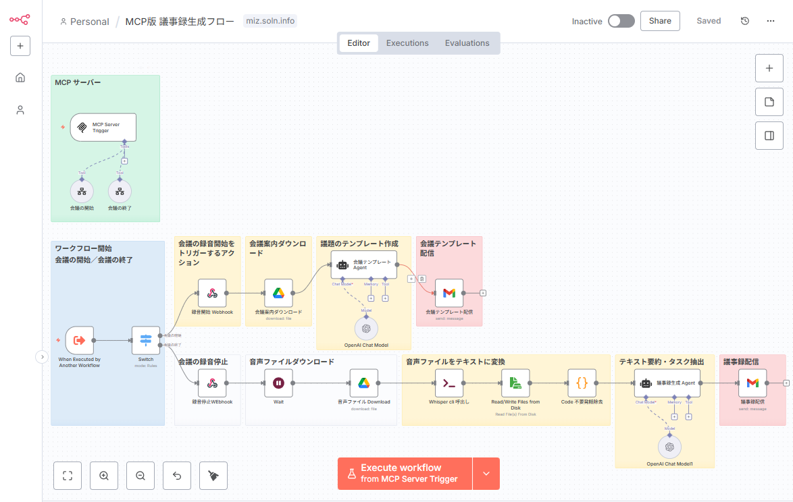793x502 pixels.
Task: Fit workflow to view
Action: point(68,475)
